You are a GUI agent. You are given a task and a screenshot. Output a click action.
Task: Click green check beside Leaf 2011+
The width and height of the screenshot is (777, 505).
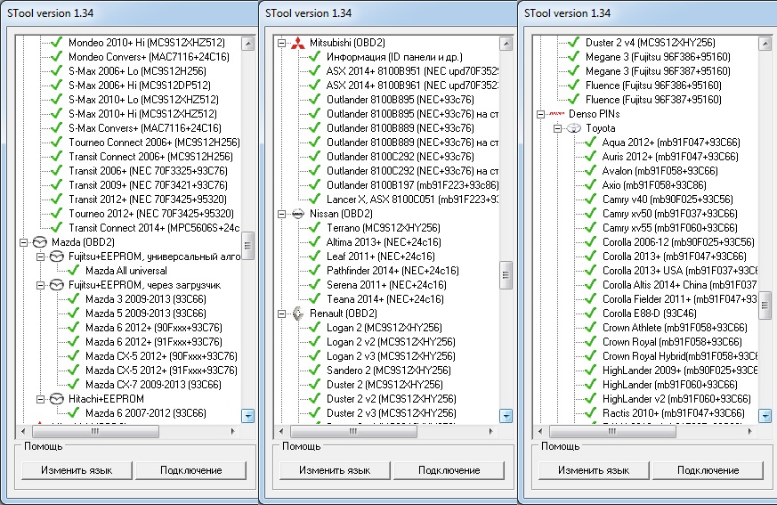tap(314, 257)
